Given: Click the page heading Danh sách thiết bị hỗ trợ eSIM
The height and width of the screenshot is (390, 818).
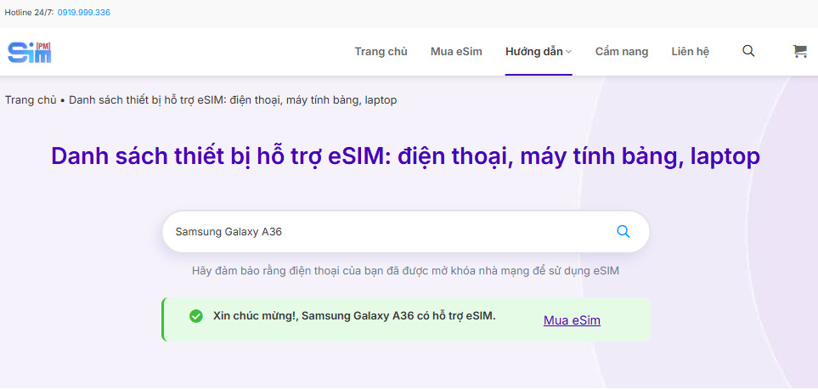Looking at the screenshot, I should coord(405,156).
